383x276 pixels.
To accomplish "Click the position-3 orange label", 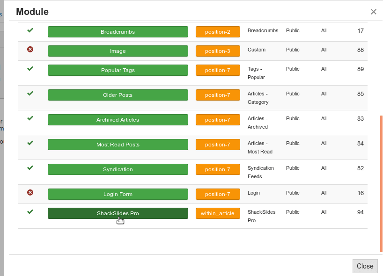I will pyautogui.click(x=218, y=51).
